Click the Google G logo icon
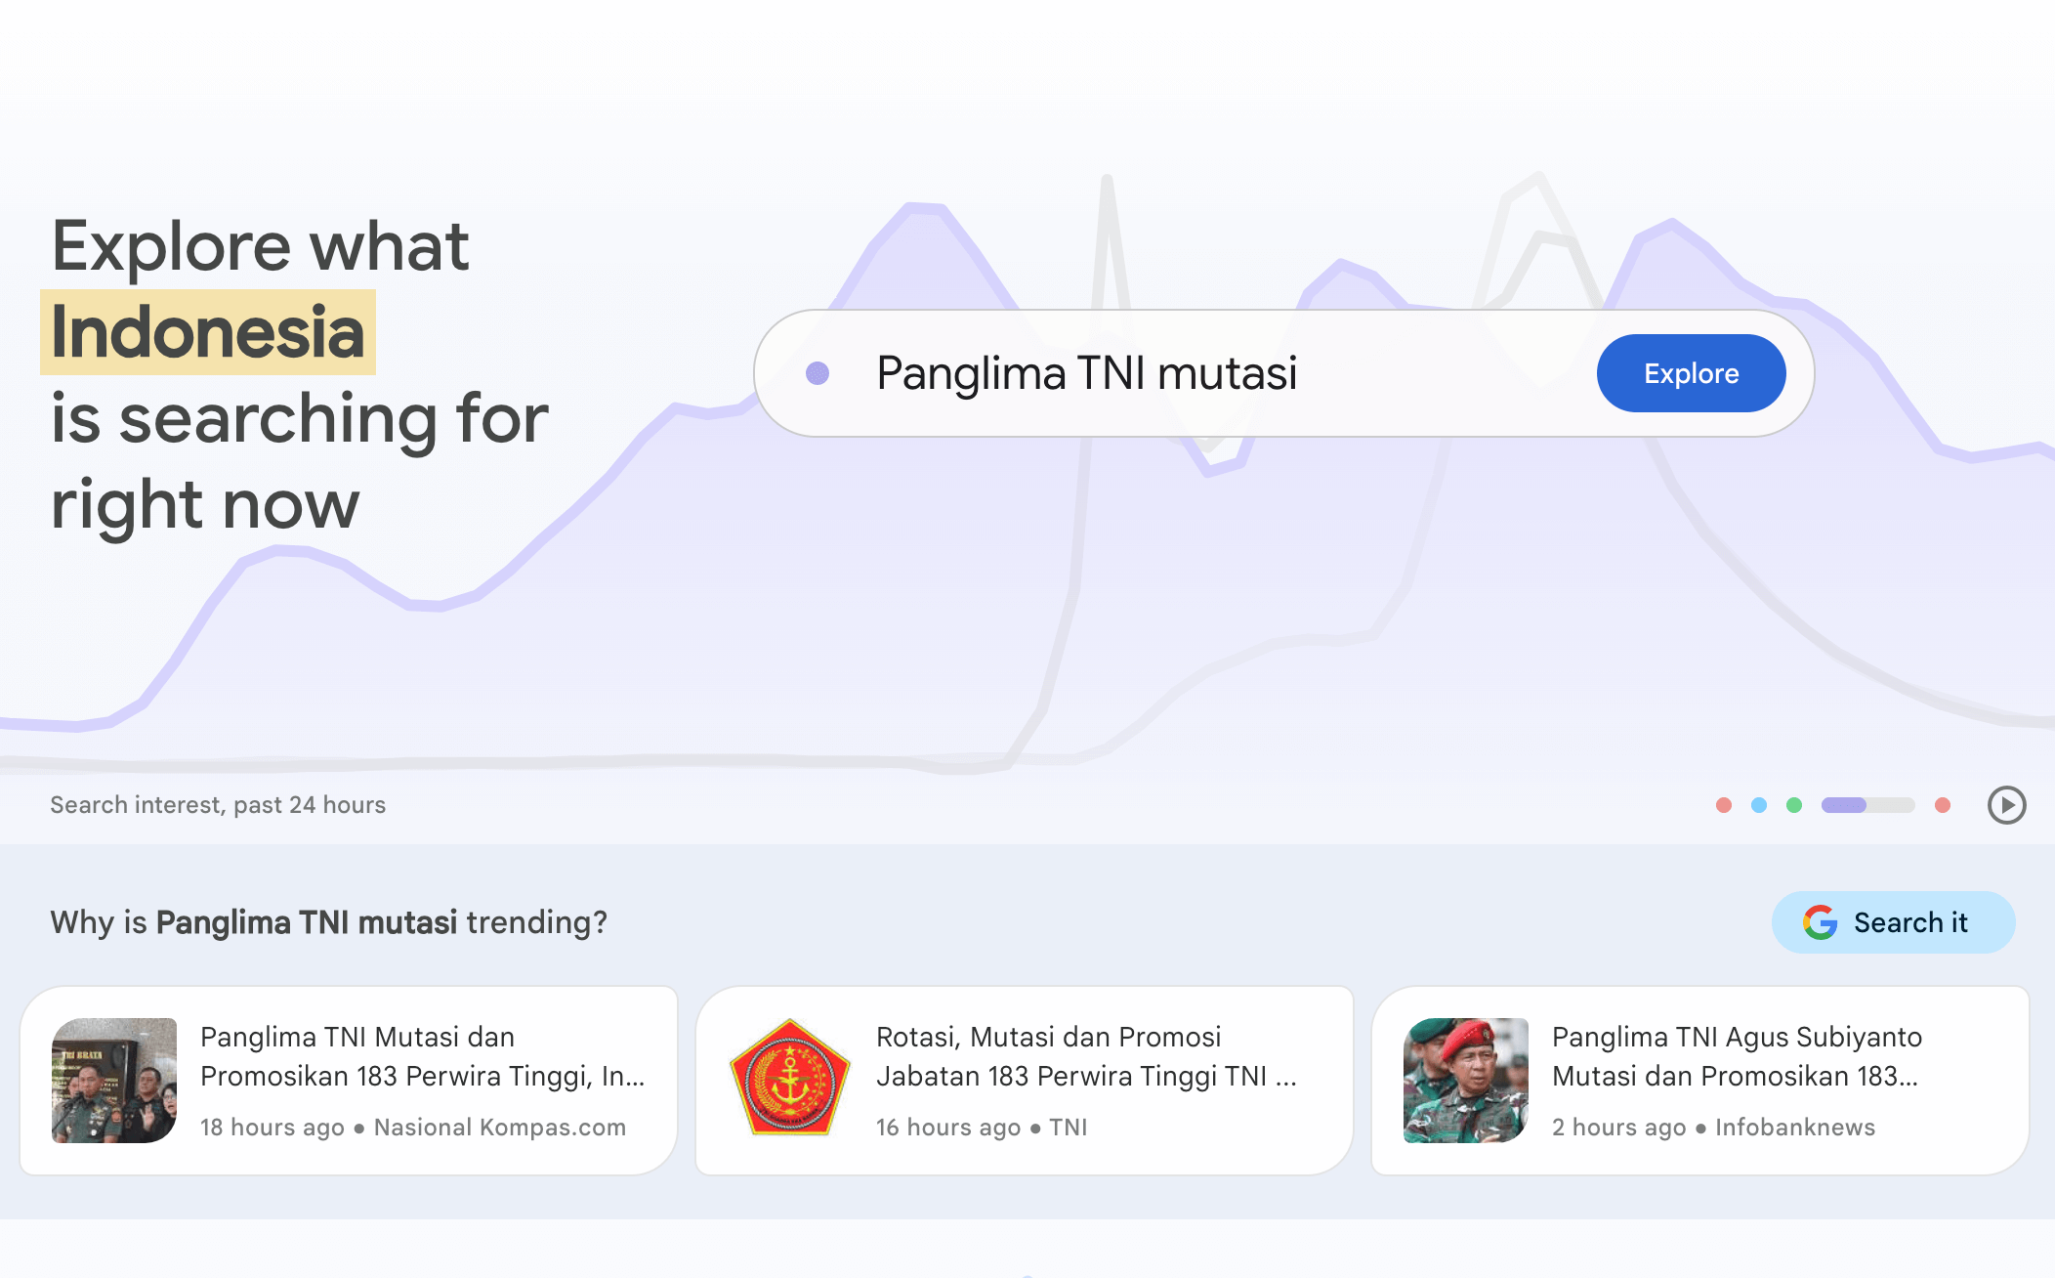This screenshot has height=1278, width=2055. coord(1821,922)
